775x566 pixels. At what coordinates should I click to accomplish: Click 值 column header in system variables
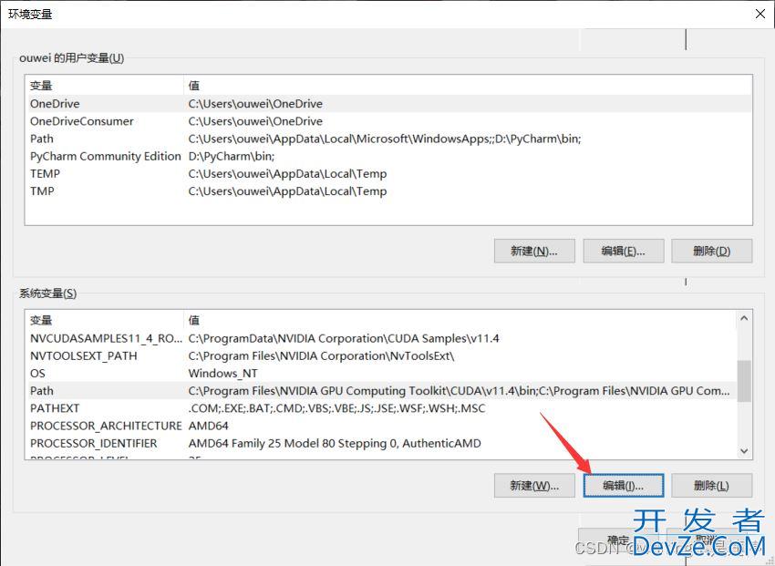tap(460, 320)
